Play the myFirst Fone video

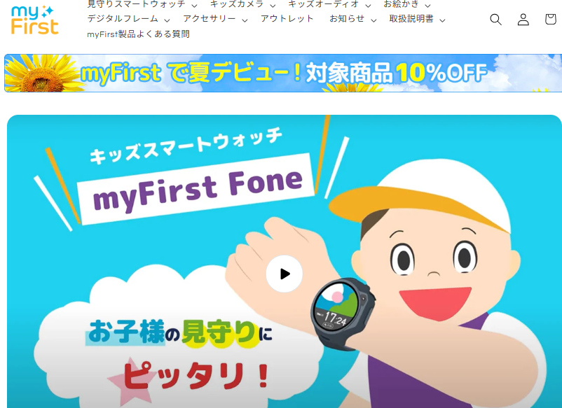coord(285,274)
